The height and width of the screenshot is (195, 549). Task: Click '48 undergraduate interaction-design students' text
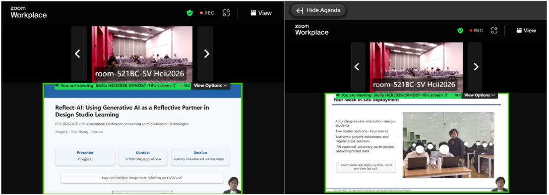coord(365,123)
